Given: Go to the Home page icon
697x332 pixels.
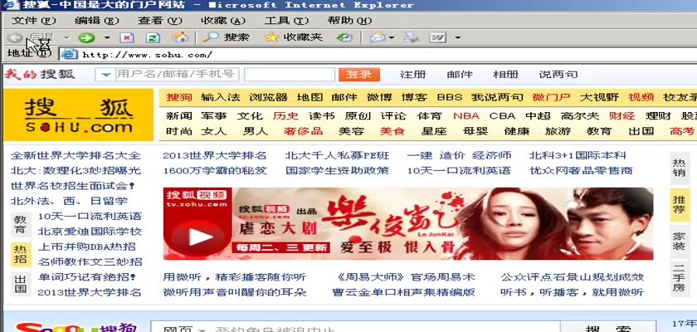Looking at the screenshot, I should coord(180,38).
